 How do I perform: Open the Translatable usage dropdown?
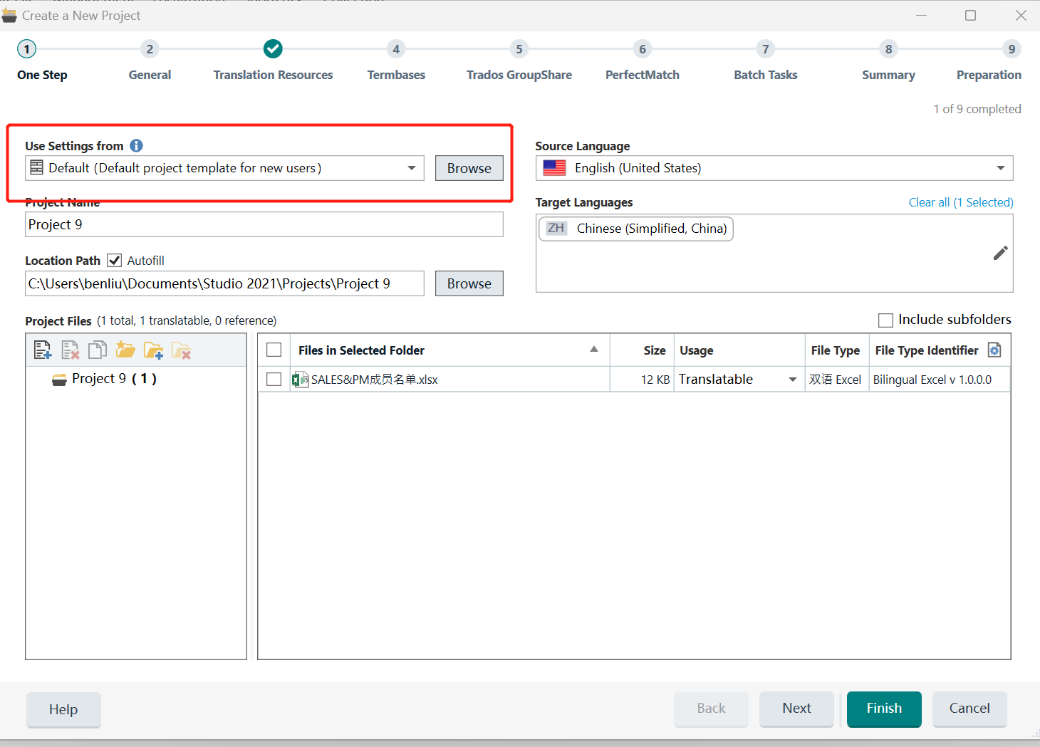point(792,380)
